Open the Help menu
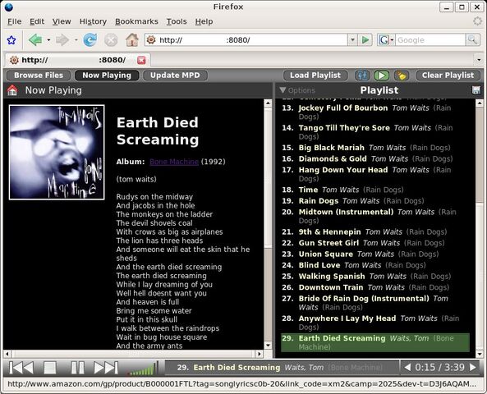487x394 pixels. tap(204, 21)
